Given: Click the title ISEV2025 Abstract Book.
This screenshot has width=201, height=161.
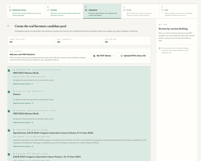Looking at the screenshot, I should pyautogui.click(x=26, y=73).
